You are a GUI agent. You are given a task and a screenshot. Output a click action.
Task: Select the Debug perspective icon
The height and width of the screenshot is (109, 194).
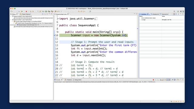[x=183, y=12]
